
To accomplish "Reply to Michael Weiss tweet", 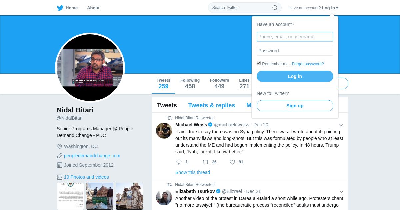I will [179, 162].
